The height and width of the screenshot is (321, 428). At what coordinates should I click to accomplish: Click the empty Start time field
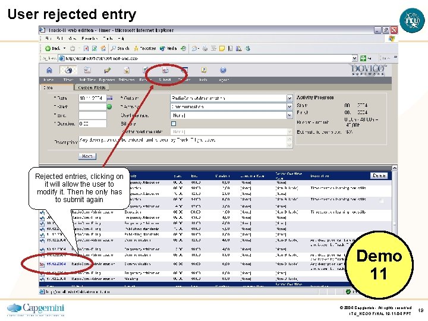(x=93, y=107)
